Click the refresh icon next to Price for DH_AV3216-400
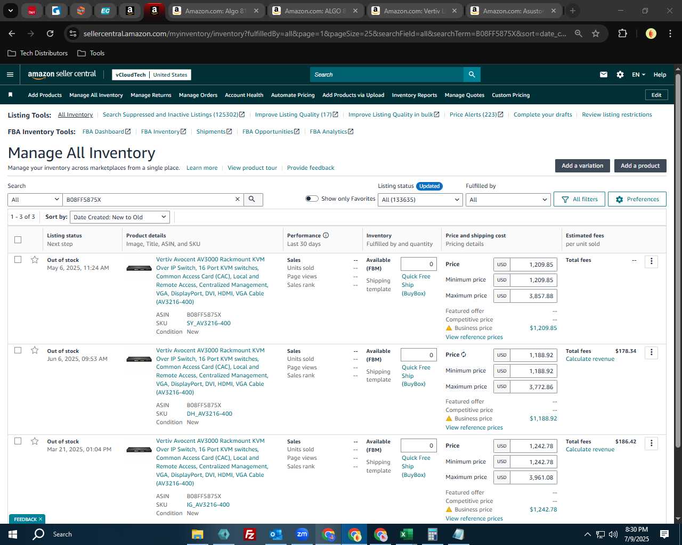Viewport: 682px width, 545px height. [x=464, y=354]
